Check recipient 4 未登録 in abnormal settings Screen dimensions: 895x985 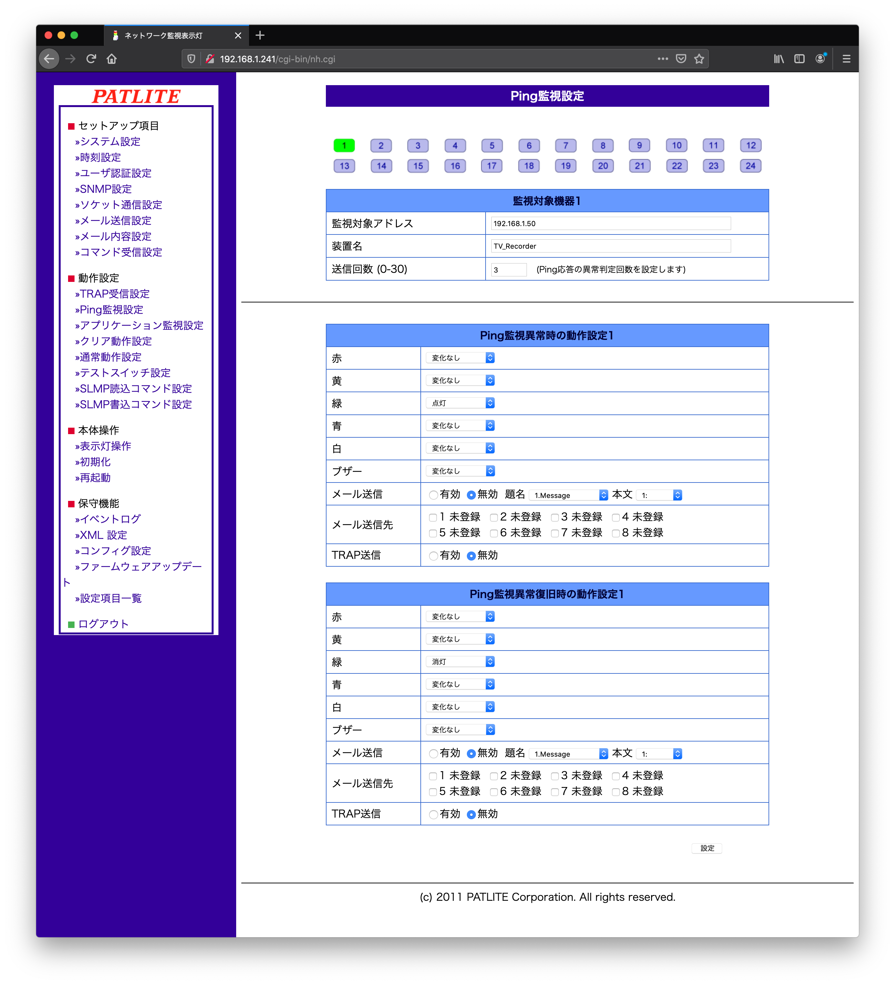coord(616,517)
